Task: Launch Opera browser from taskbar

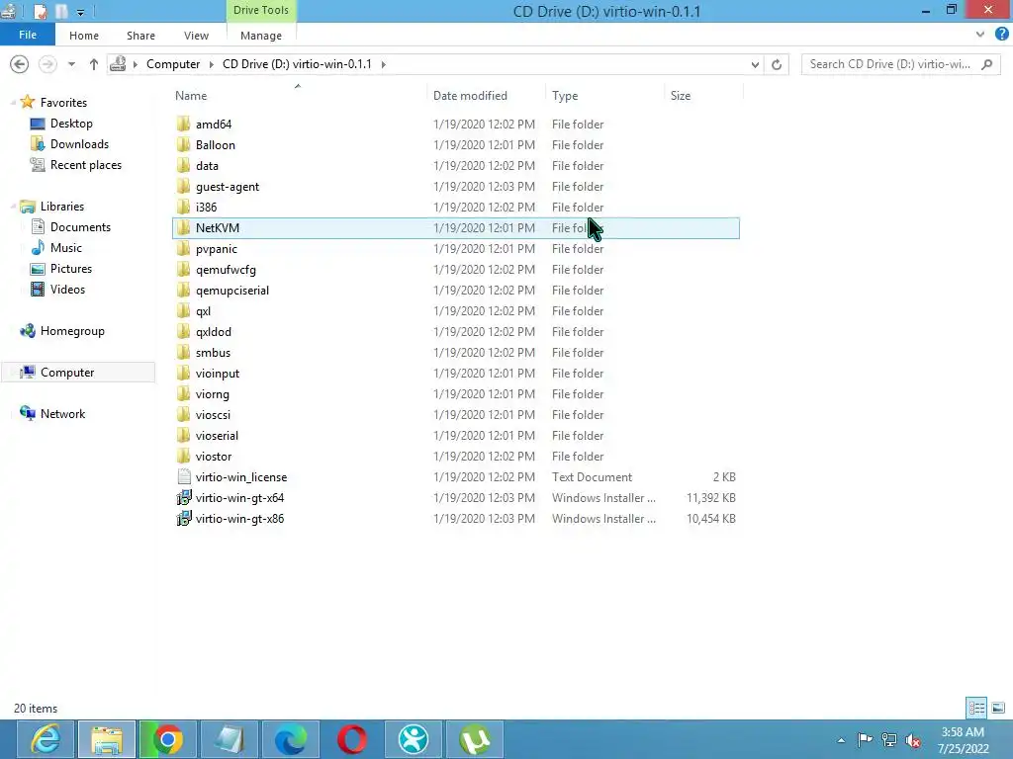Action: (352, 739)
